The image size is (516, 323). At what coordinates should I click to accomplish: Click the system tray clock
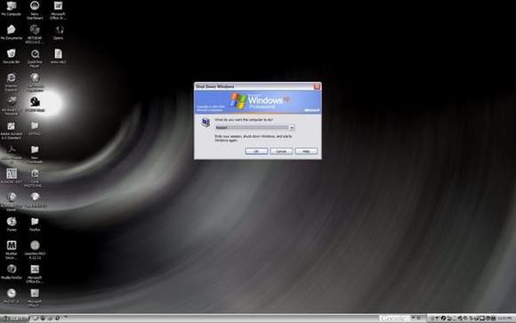tap(505, 318)
